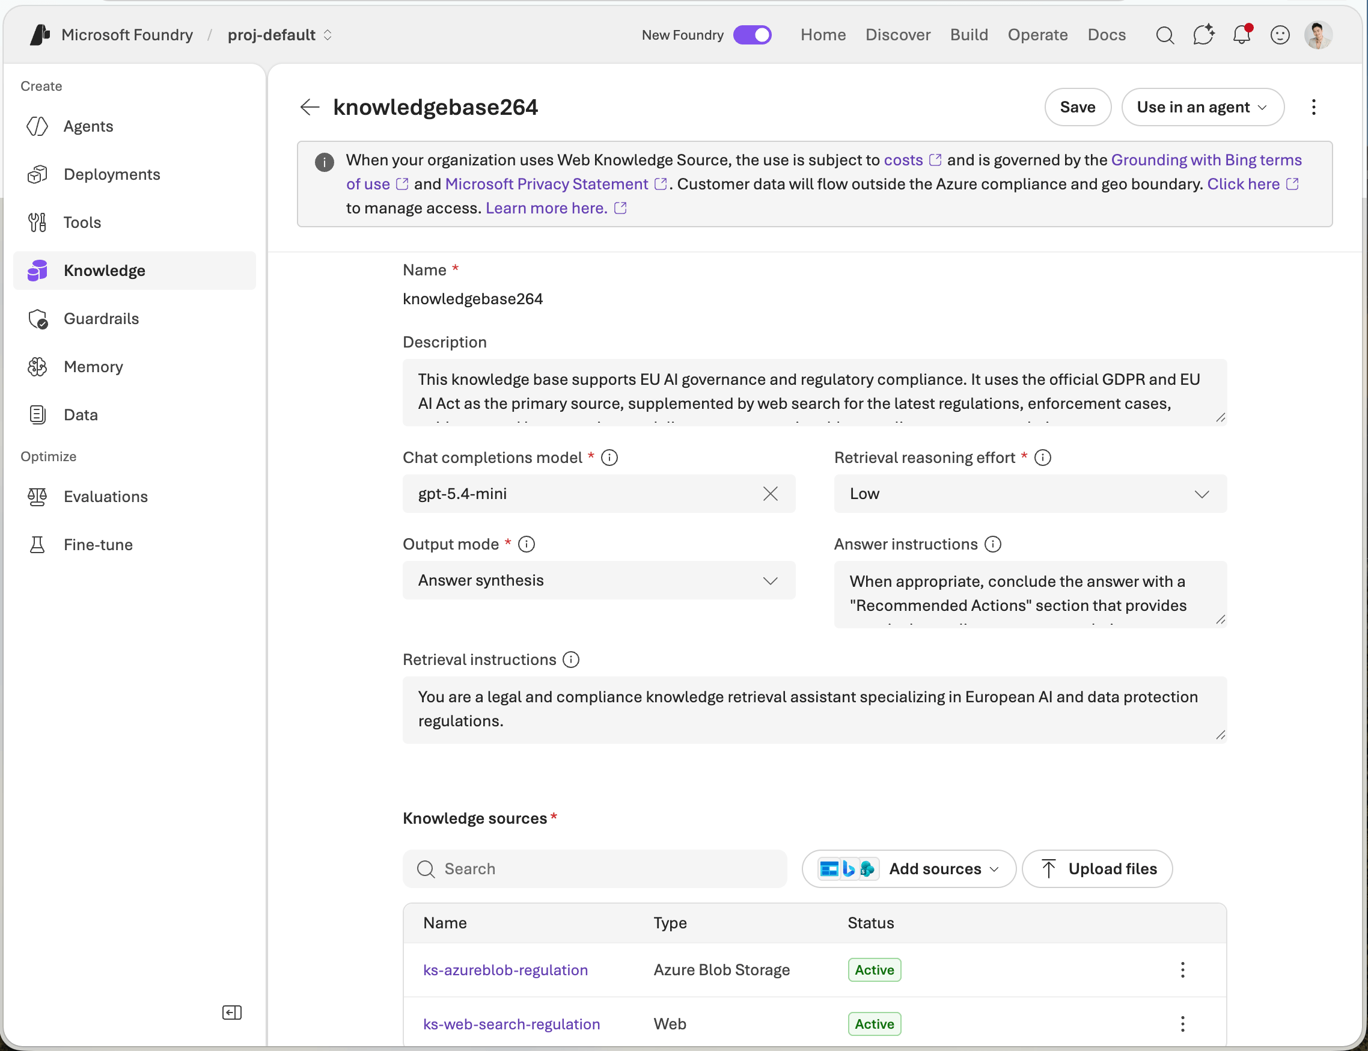Open the Retrieval reasoning effort Low dropdown

pos(1030,494)
